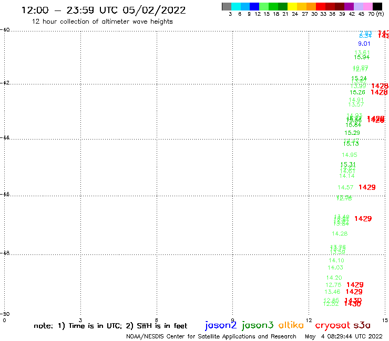Viewport: 389px width, 341px height.
Task: Select the wave height reading 15.31
Action: pyautogui.click(x=348, y=164)
